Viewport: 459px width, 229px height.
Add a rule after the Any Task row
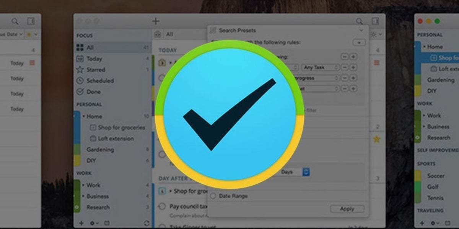pos(353,68)
